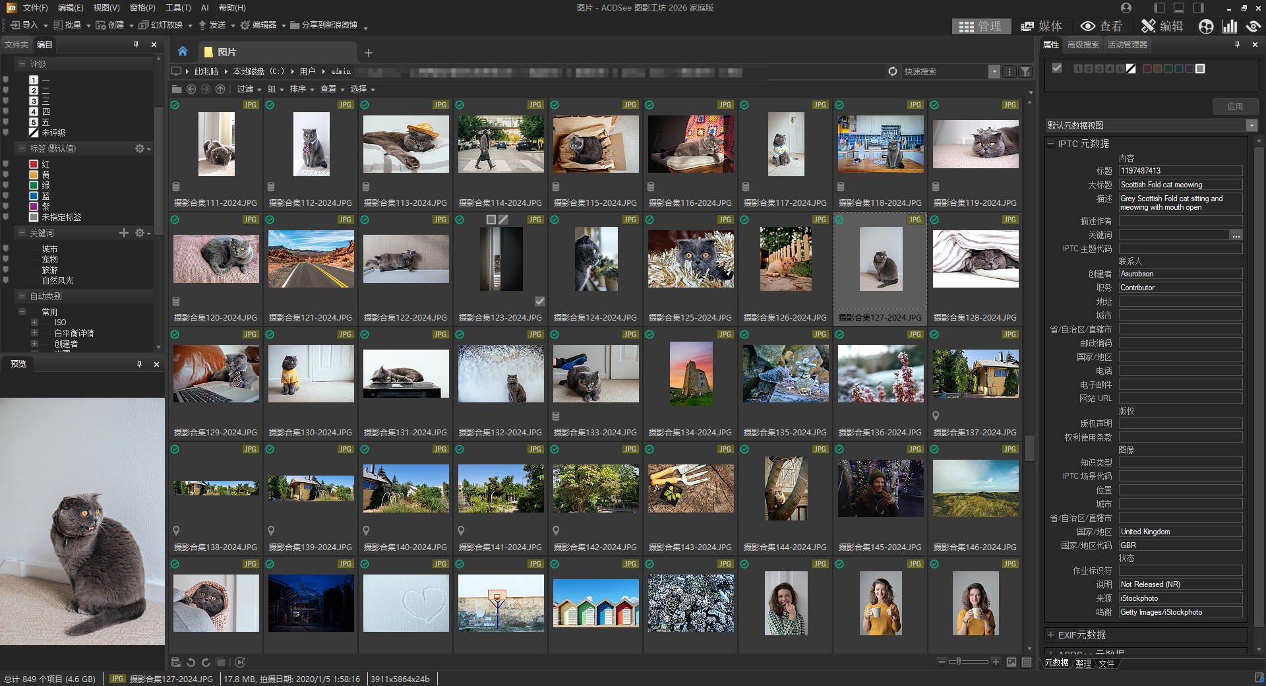Viewport: 1266px width, 686px height.
Task: Open the People mode icon
Action: tap(1206, 26)
